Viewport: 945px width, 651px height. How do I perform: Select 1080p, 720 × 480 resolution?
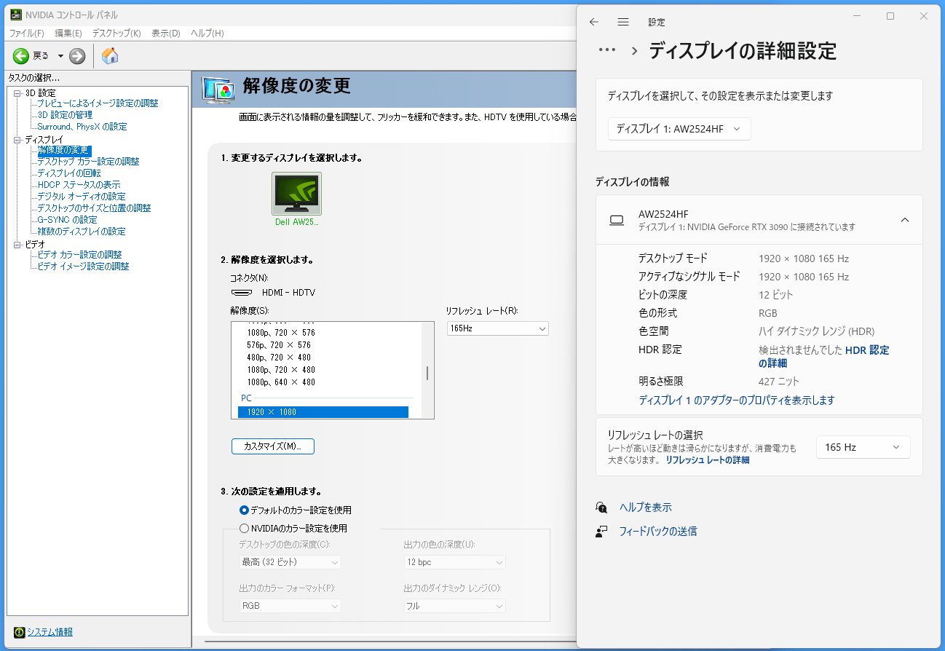(x=281, y=370)
